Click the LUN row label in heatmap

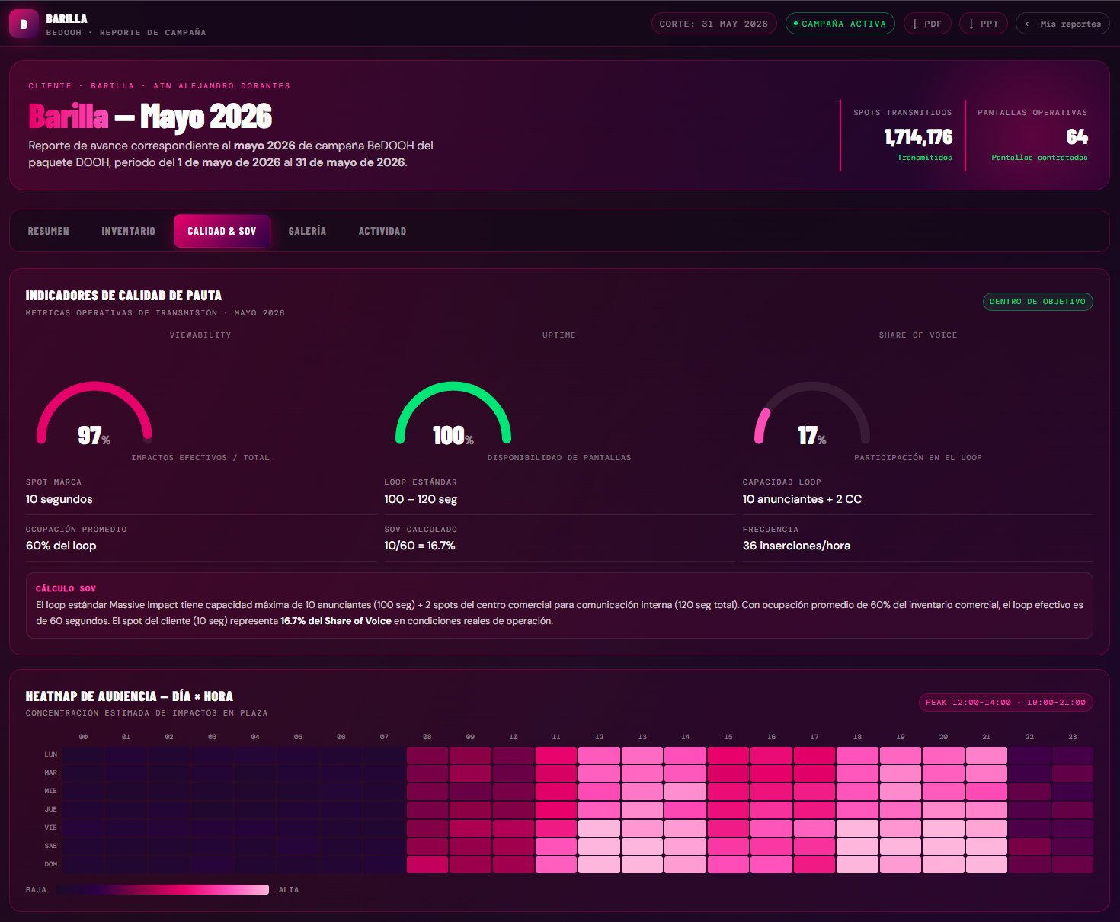(50, 755)
